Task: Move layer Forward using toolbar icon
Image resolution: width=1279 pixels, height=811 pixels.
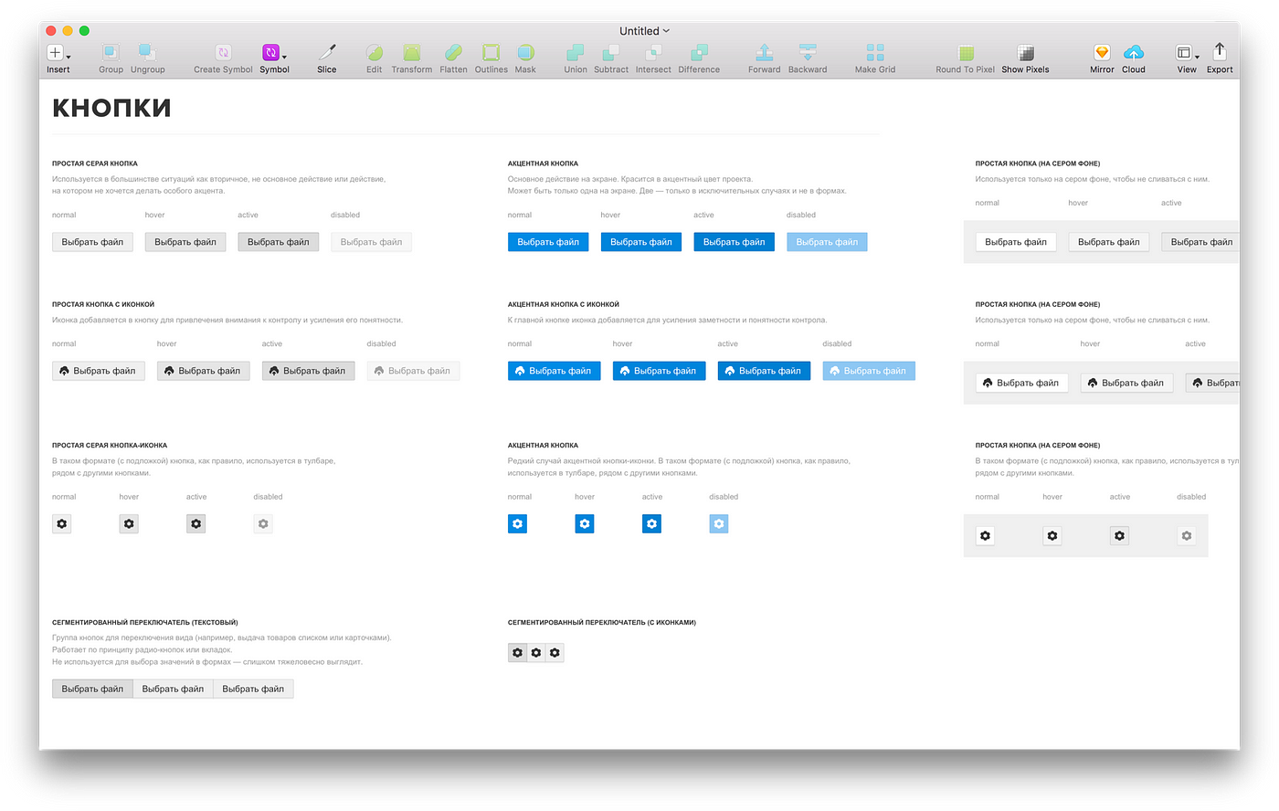Action: point(765,52)
